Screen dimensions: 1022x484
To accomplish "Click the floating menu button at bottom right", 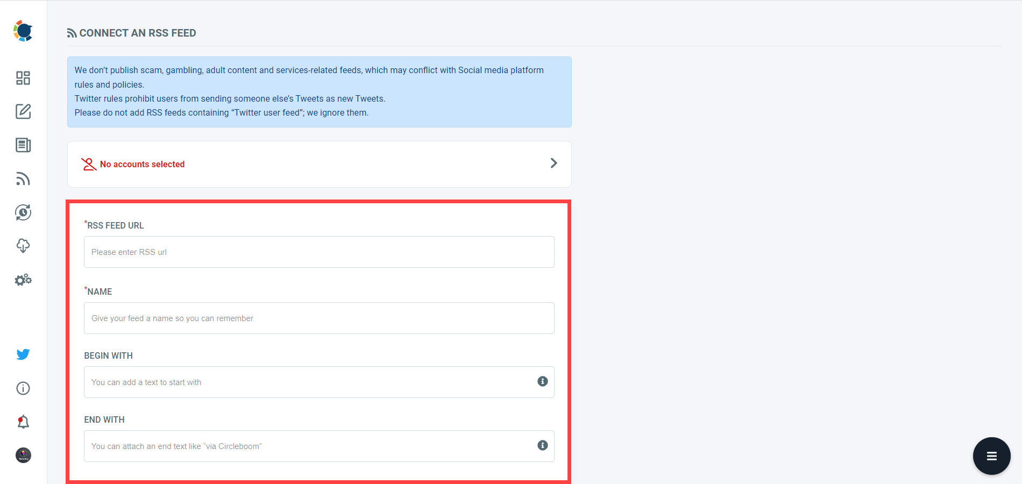I will tap(991, 455).
